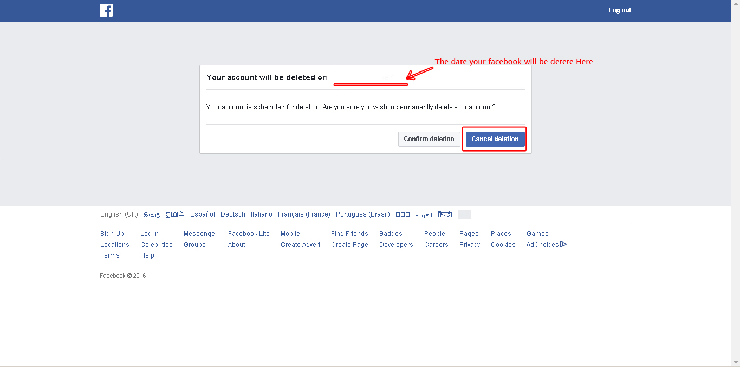Open more languages with the '...' button
The image size is (740, 367).
pyautogui.click(x=464, y=214)
